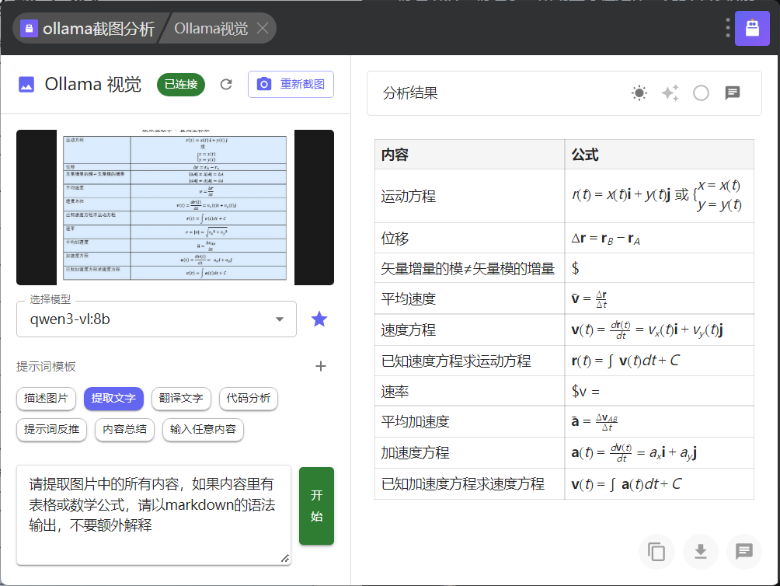Click the sparkle AI icon in results header

click(x=670, y=93)
